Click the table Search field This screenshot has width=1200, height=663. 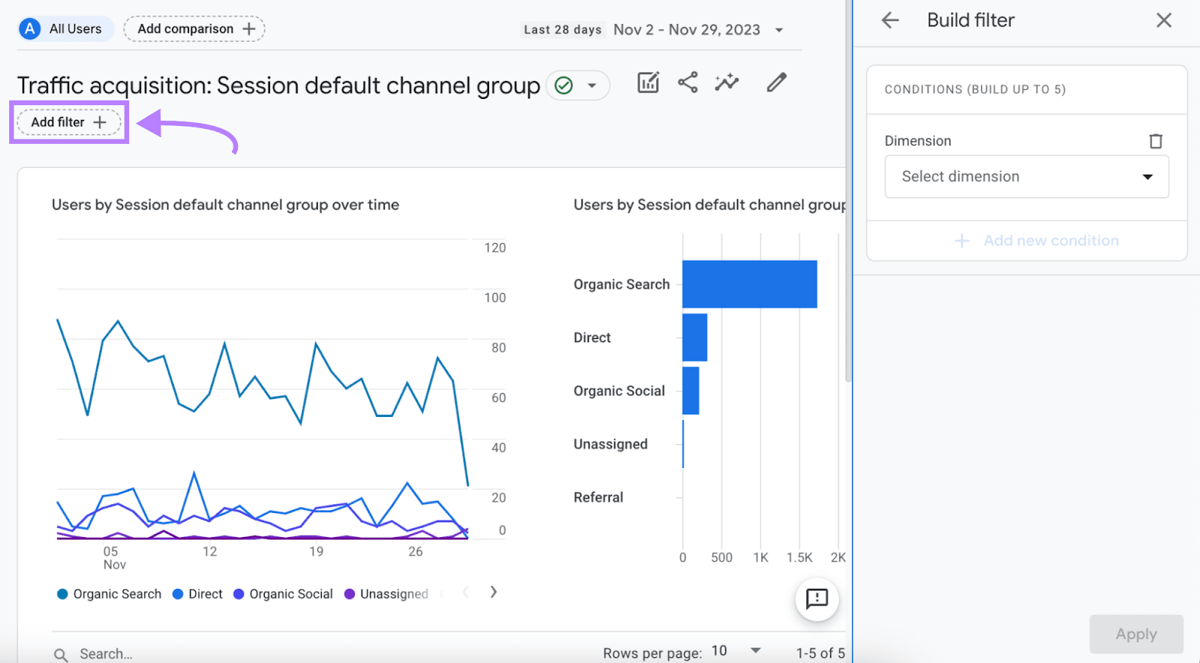click(x=106, y=653)
